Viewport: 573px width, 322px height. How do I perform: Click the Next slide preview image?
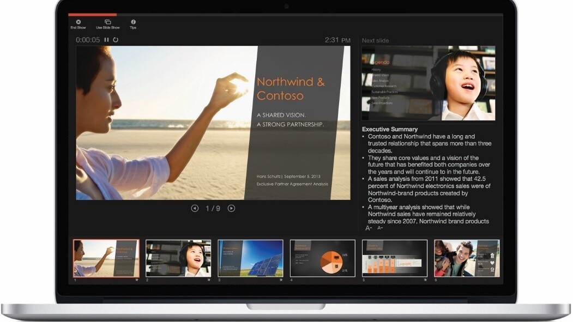429,82
